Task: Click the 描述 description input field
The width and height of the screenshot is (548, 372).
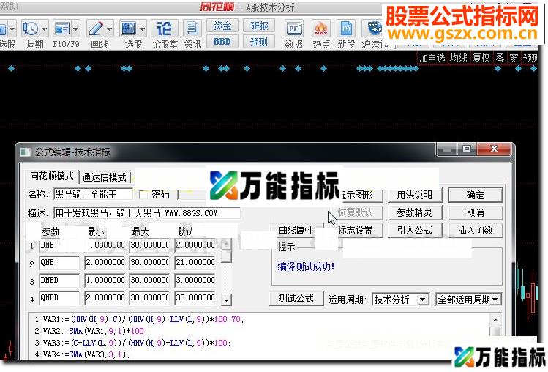Action: [x=147, y=213]
